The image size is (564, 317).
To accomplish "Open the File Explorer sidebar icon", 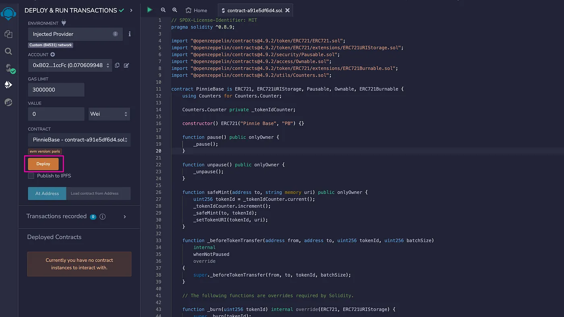I will click(x=8, y=34).
